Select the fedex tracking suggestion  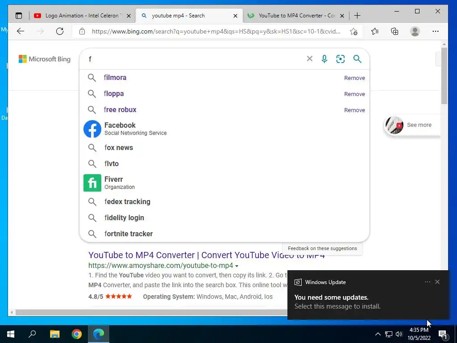click(x=224, y=201)
